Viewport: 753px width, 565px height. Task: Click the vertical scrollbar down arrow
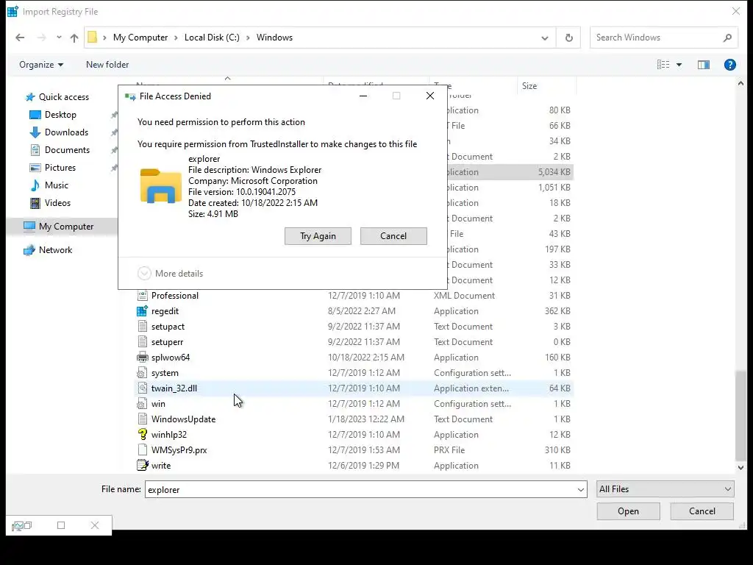740,467
